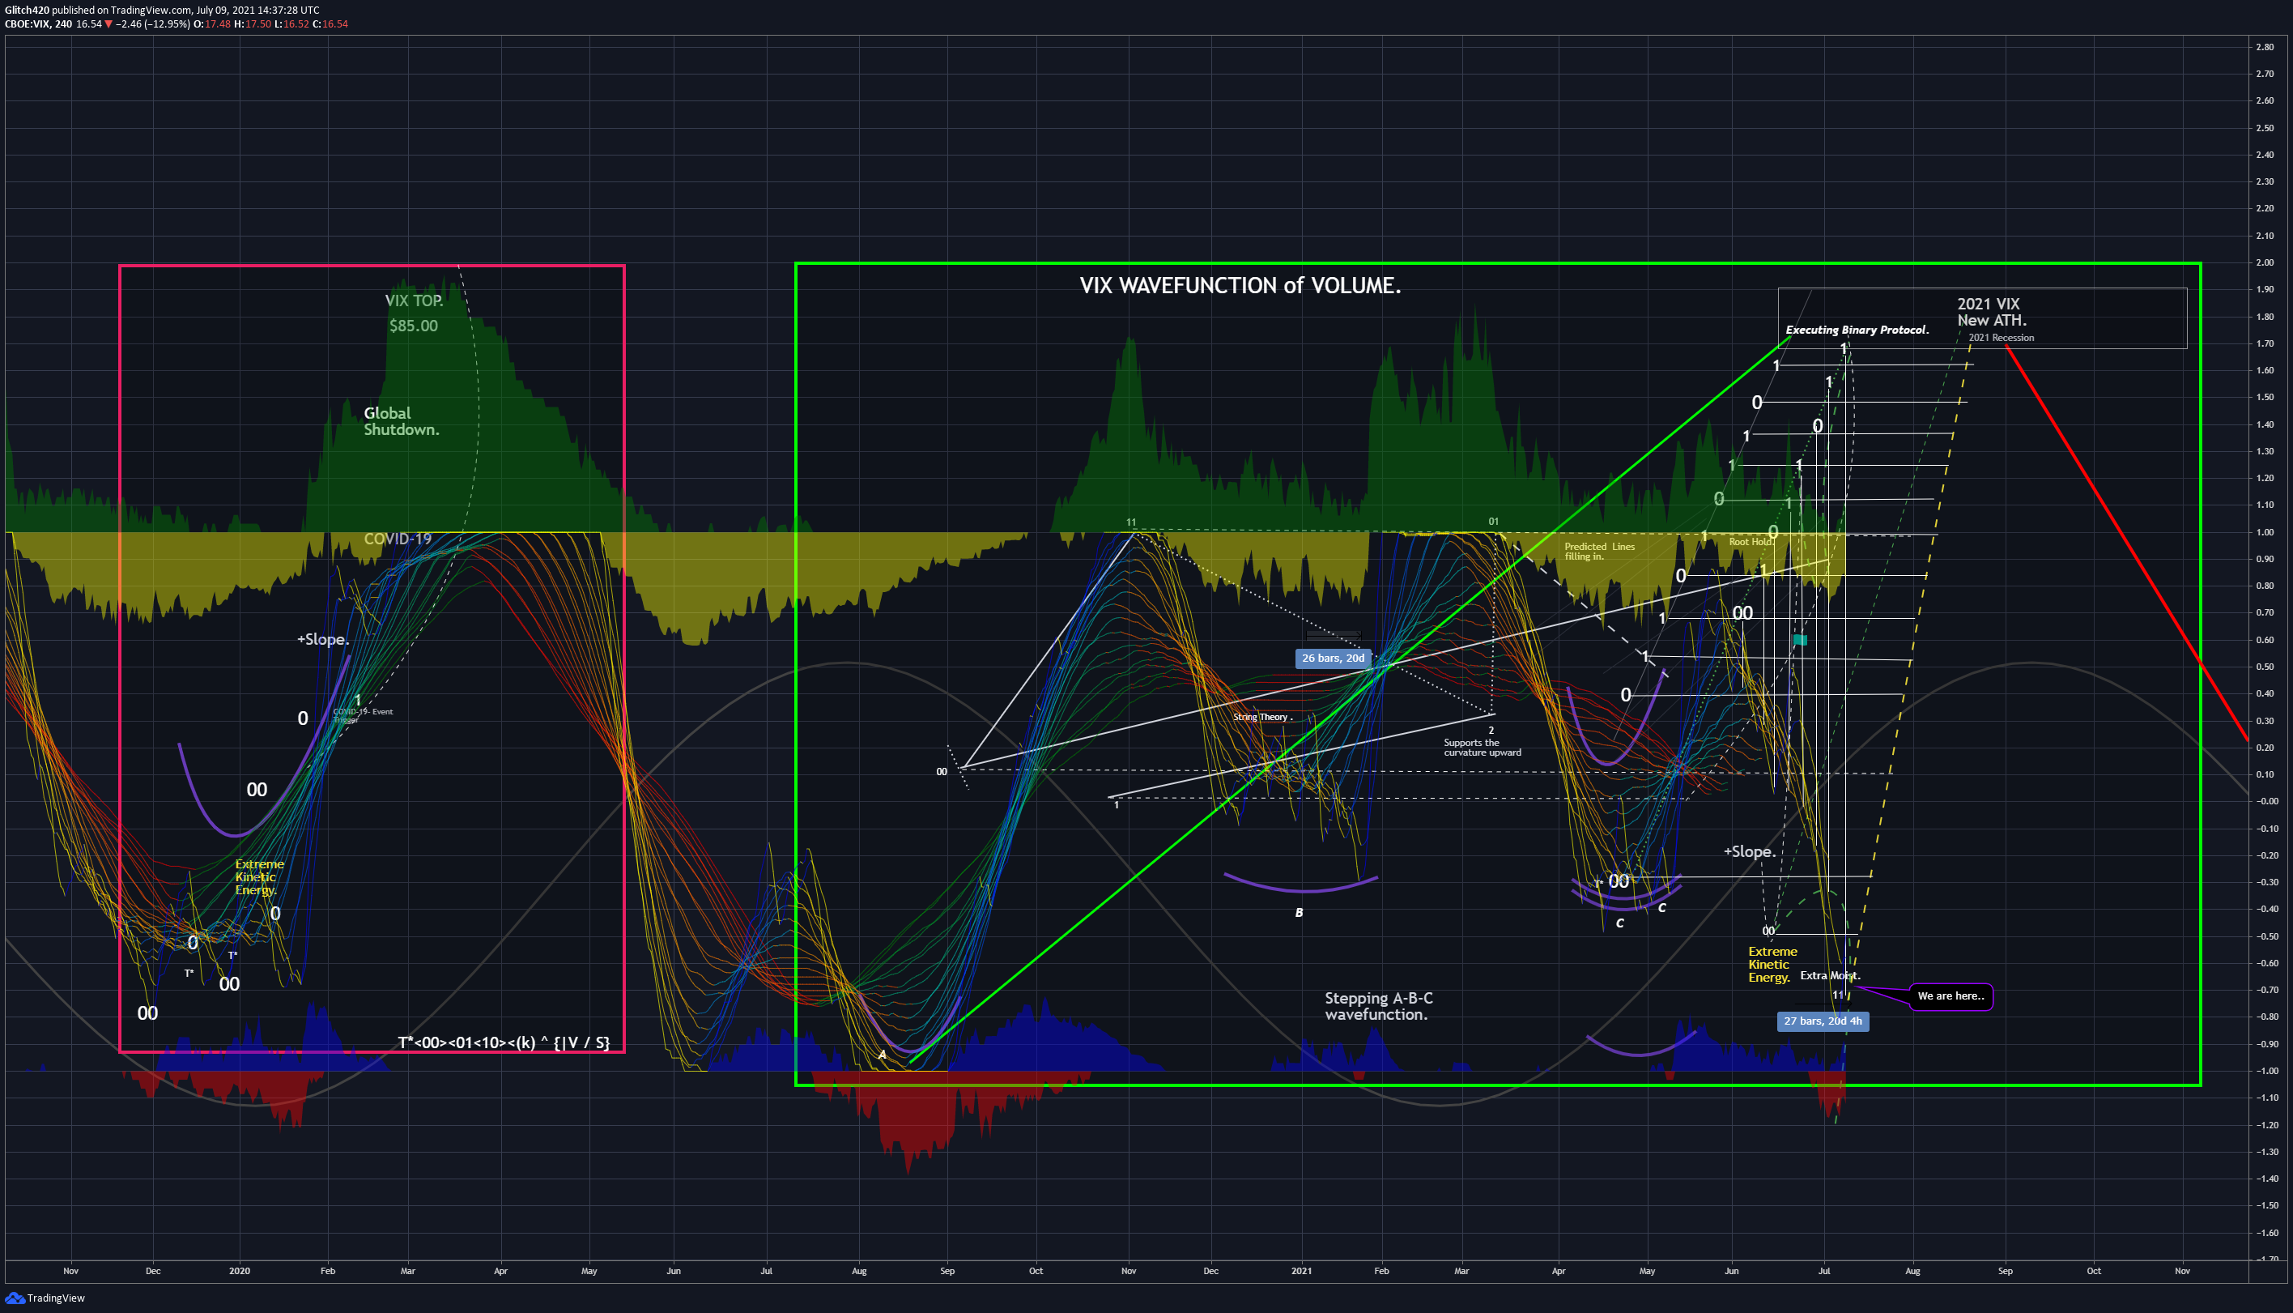Click the '+Slope.' label inside the pink box
The image size is (2293, 1313).
click(323, 639)
